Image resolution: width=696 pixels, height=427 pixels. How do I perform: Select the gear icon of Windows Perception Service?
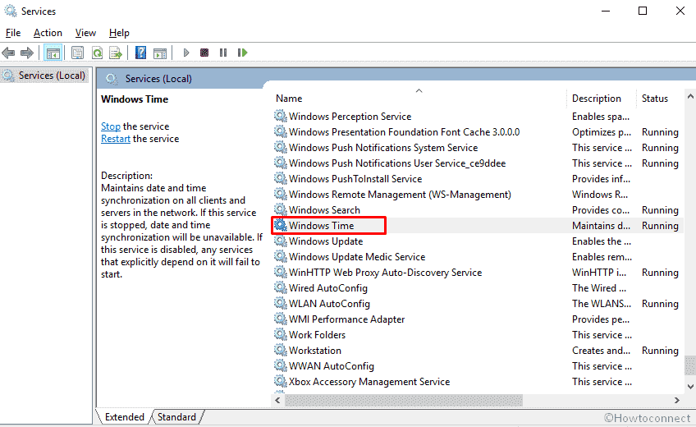(280, 116)
